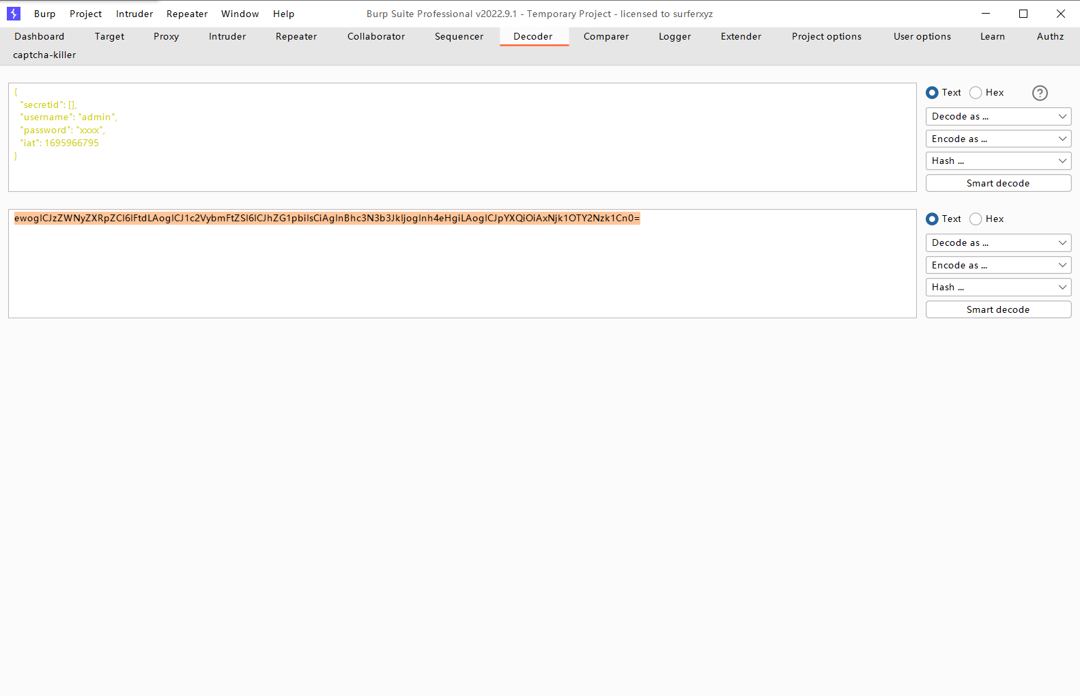Go to the Repeater tab
This screenshot has height=696, width=1080.
(296, 37)
